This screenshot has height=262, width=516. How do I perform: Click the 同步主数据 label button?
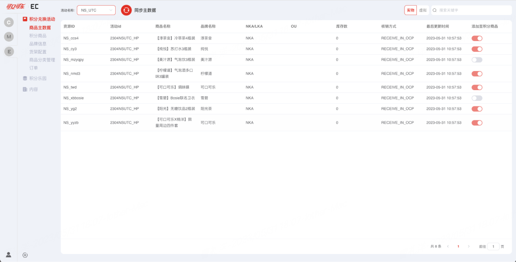145,10
